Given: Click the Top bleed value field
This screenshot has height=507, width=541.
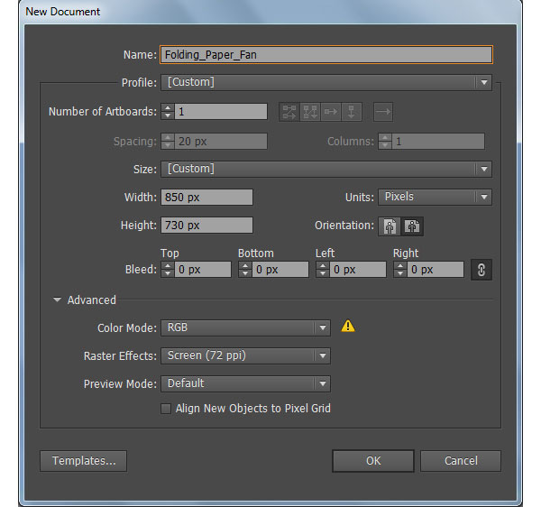Looking at the screenshot, I should coord(203,270).
